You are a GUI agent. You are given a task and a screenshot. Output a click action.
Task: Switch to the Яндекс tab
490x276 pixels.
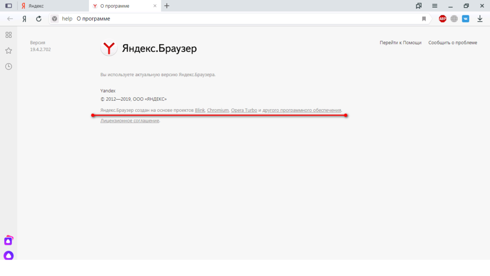click(x=53, y=6)
